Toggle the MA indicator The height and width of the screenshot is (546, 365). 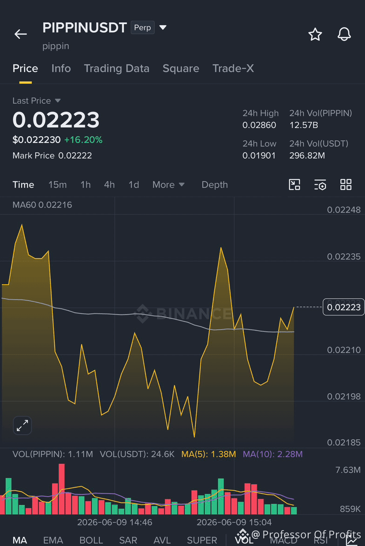[20, 540]
